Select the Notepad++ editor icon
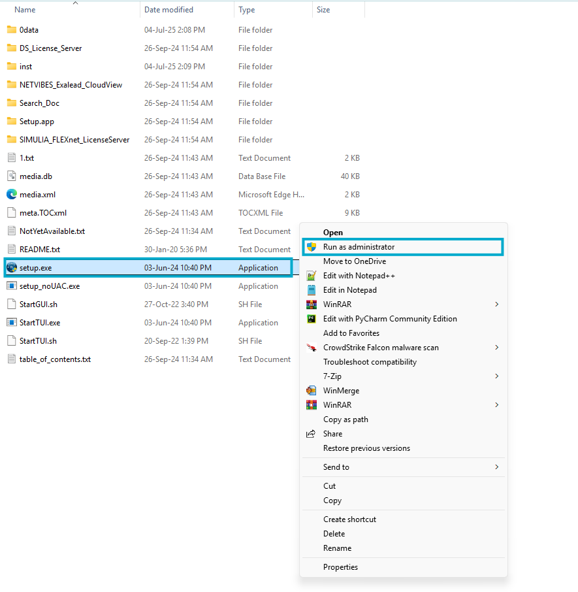The height and width of the screenshot is (592, 578). pyautogui.click(x=312, y=275)
